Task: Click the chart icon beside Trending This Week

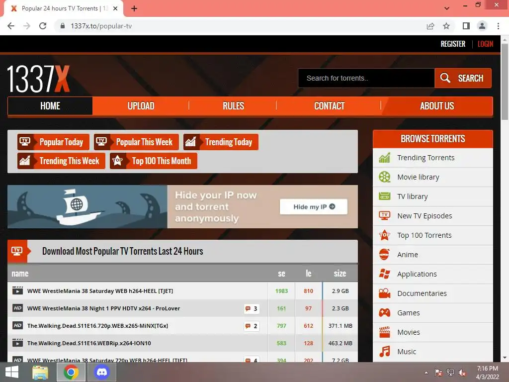Action: (x=25, y=161)
